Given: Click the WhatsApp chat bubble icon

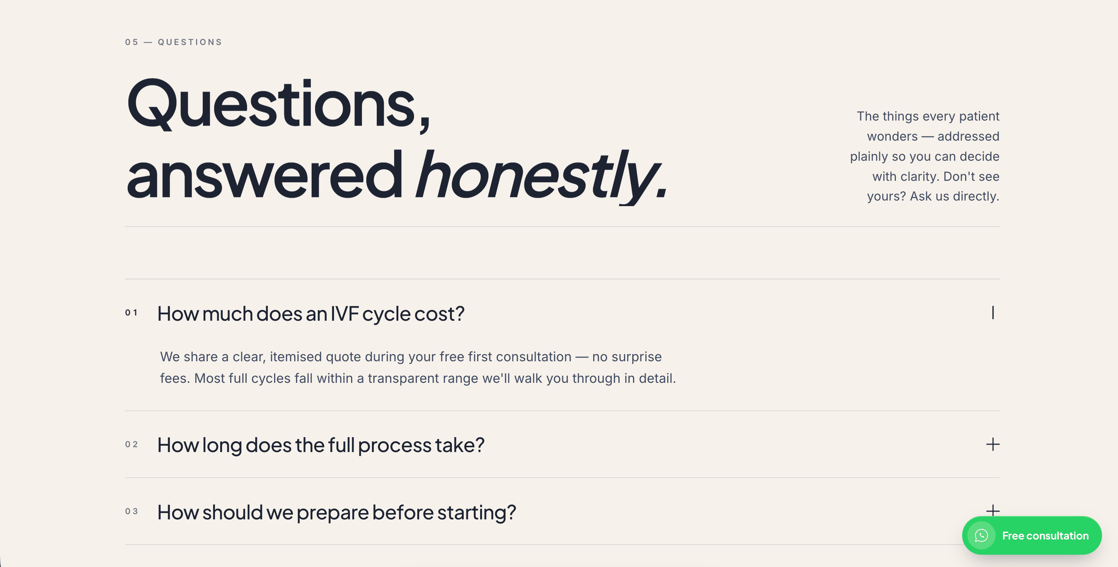Looking at the screenshot, I should (x=981, y=535).
